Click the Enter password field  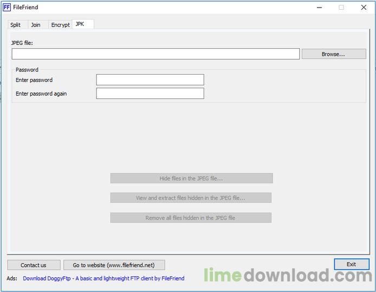(x=150, y=79)
